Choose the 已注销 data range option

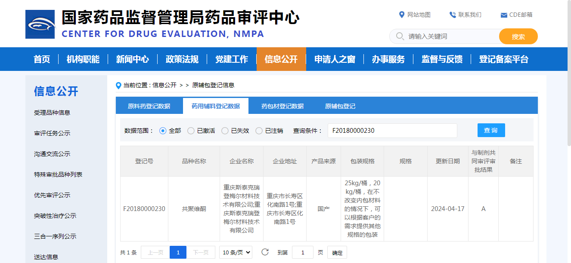[x=259, y=131]
